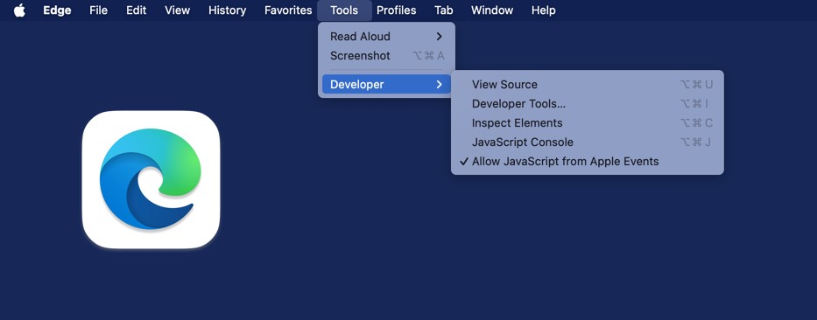Open the Help menu
Screen dimensions: 817x320
[x=544, y=10]
